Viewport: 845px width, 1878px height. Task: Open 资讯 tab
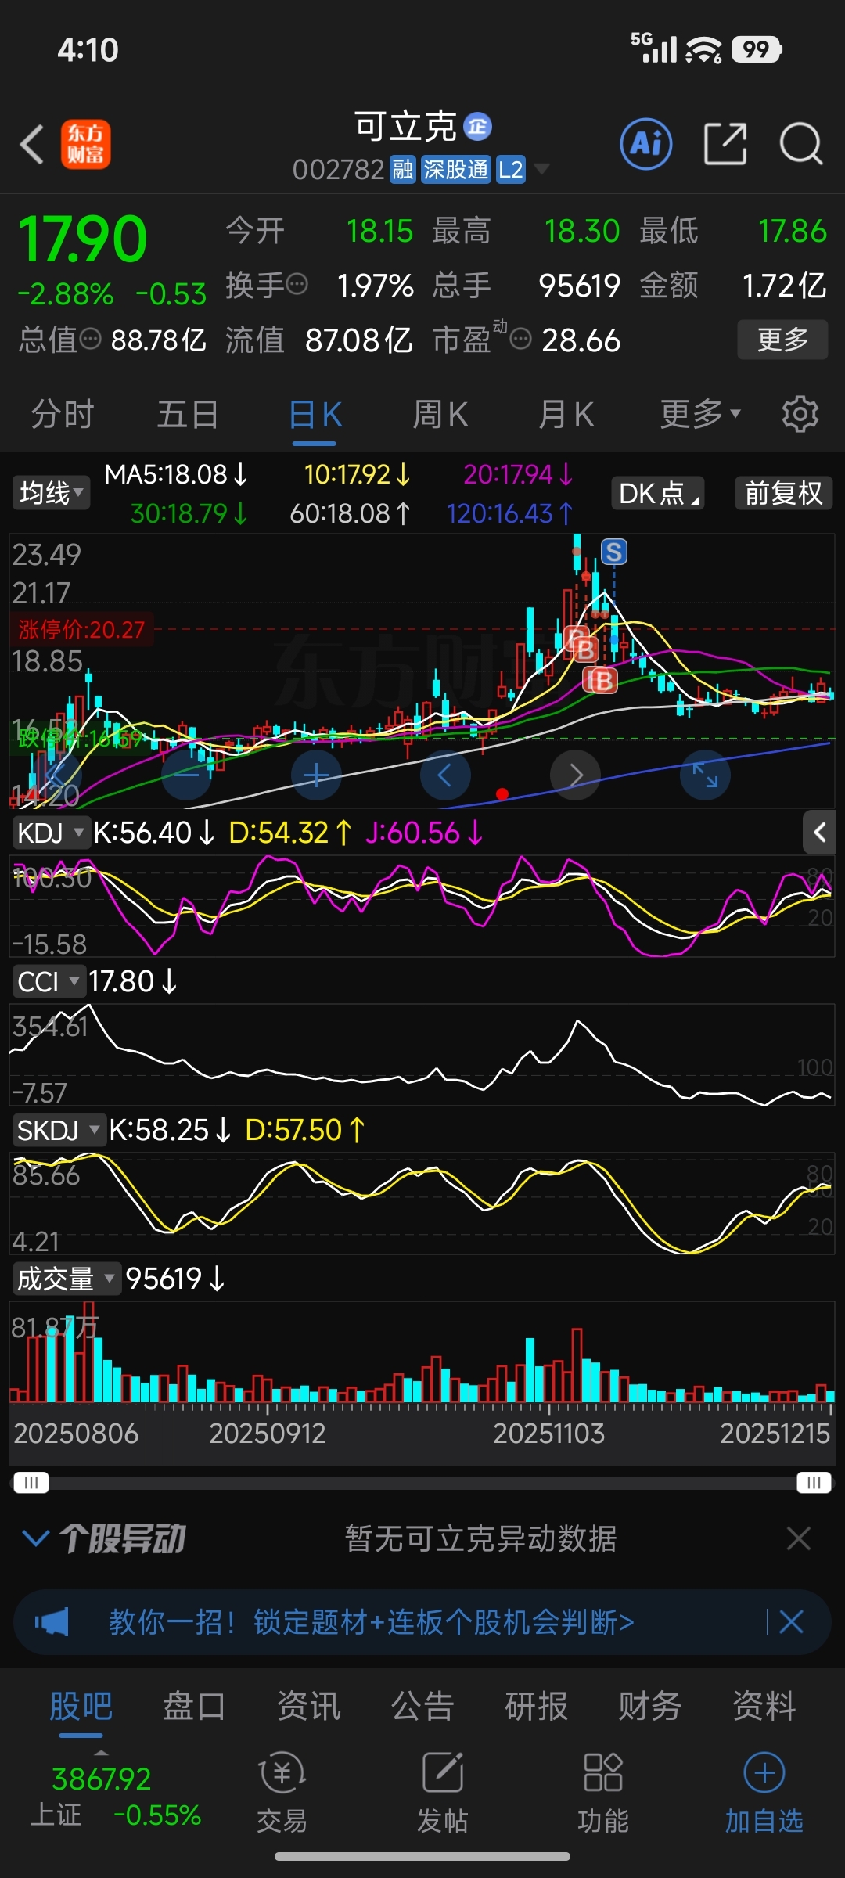309,1706
